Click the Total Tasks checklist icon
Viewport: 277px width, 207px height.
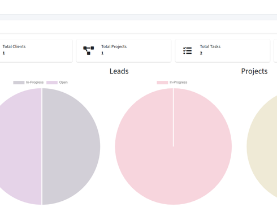pyautogui.click(x=187, y=51)
